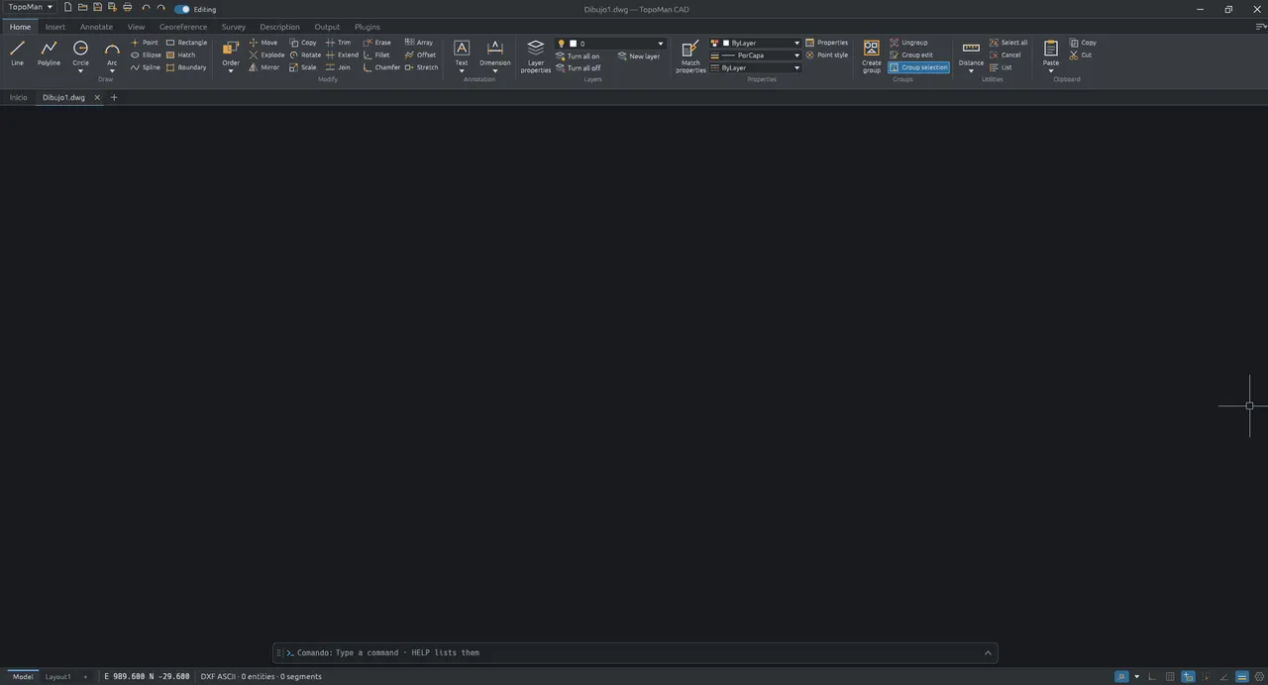
Task: Use the Extend command
Action: [x=342, y=56]
